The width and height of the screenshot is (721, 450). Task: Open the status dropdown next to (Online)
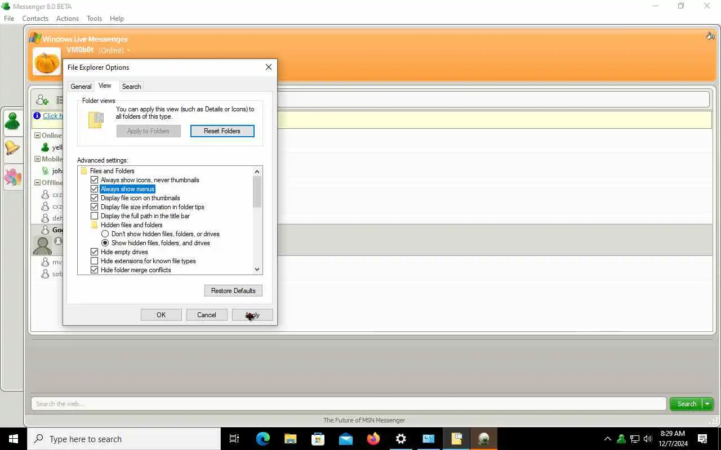click(x=128, y=51)
